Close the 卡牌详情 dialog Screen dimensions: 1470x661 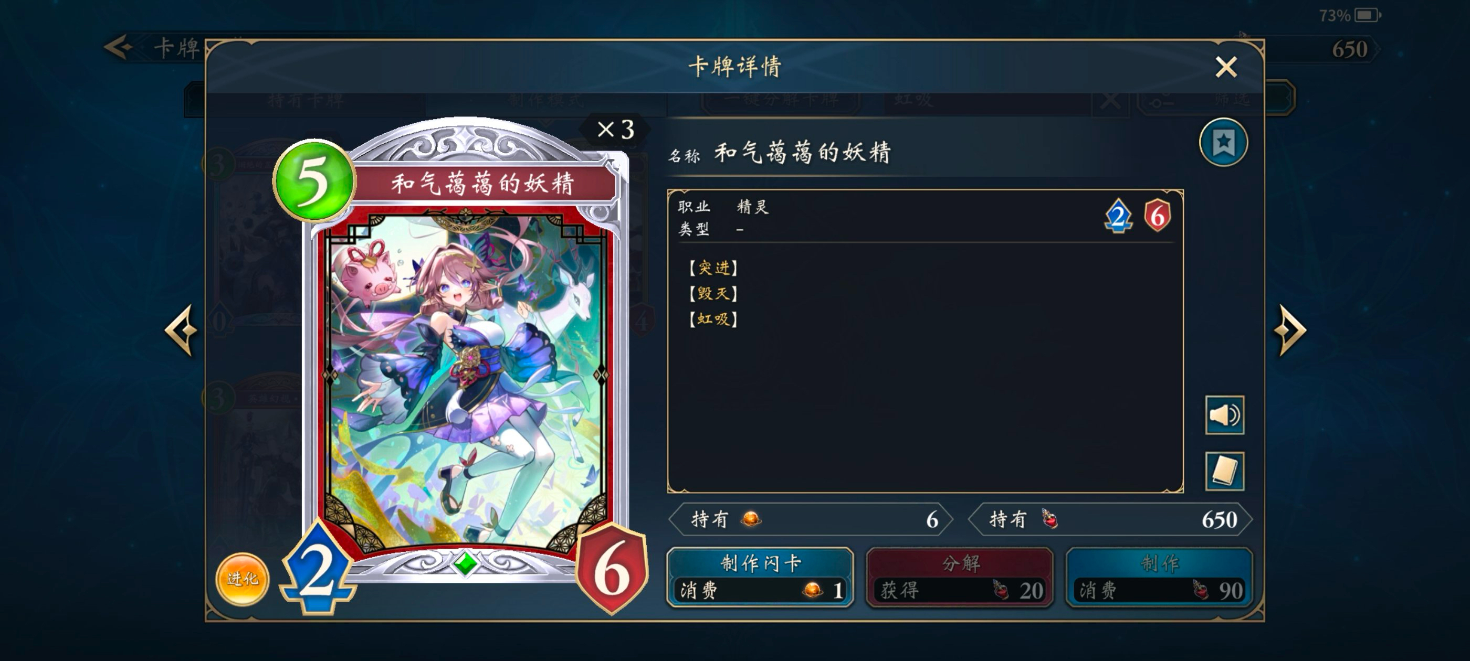[1226, 67]
